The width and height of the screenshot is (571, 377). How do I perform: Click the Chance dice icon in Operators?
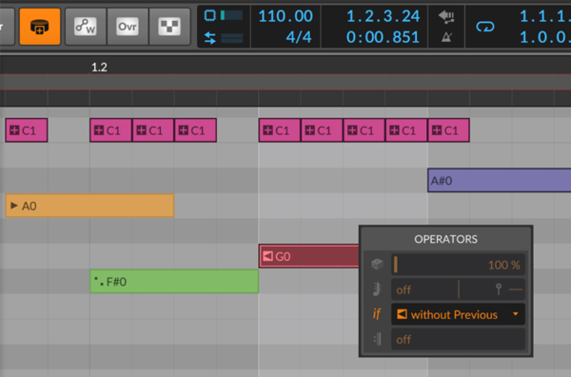point(377,265)
